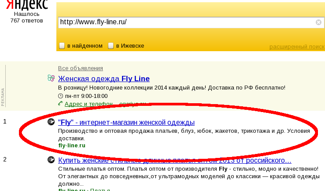Open Купить женские стильные длинные платья result
Screen dimensions: 325x191
coord(175,160)
